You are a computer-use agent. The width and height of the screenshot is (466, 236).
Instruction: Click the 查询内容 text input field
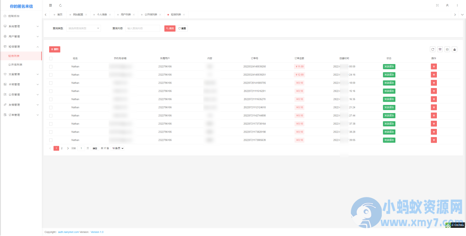click(x=143, y=28)
